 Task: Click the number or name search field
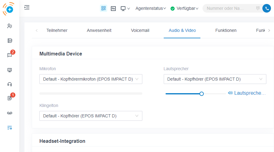tap(229, 8)
